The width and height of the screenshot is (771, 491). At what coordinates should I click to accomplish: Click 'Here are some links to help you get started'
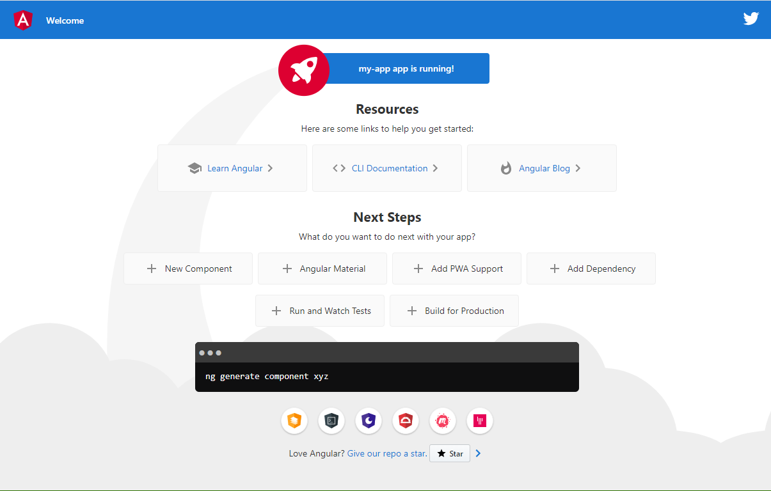click(x=387, y=129)
